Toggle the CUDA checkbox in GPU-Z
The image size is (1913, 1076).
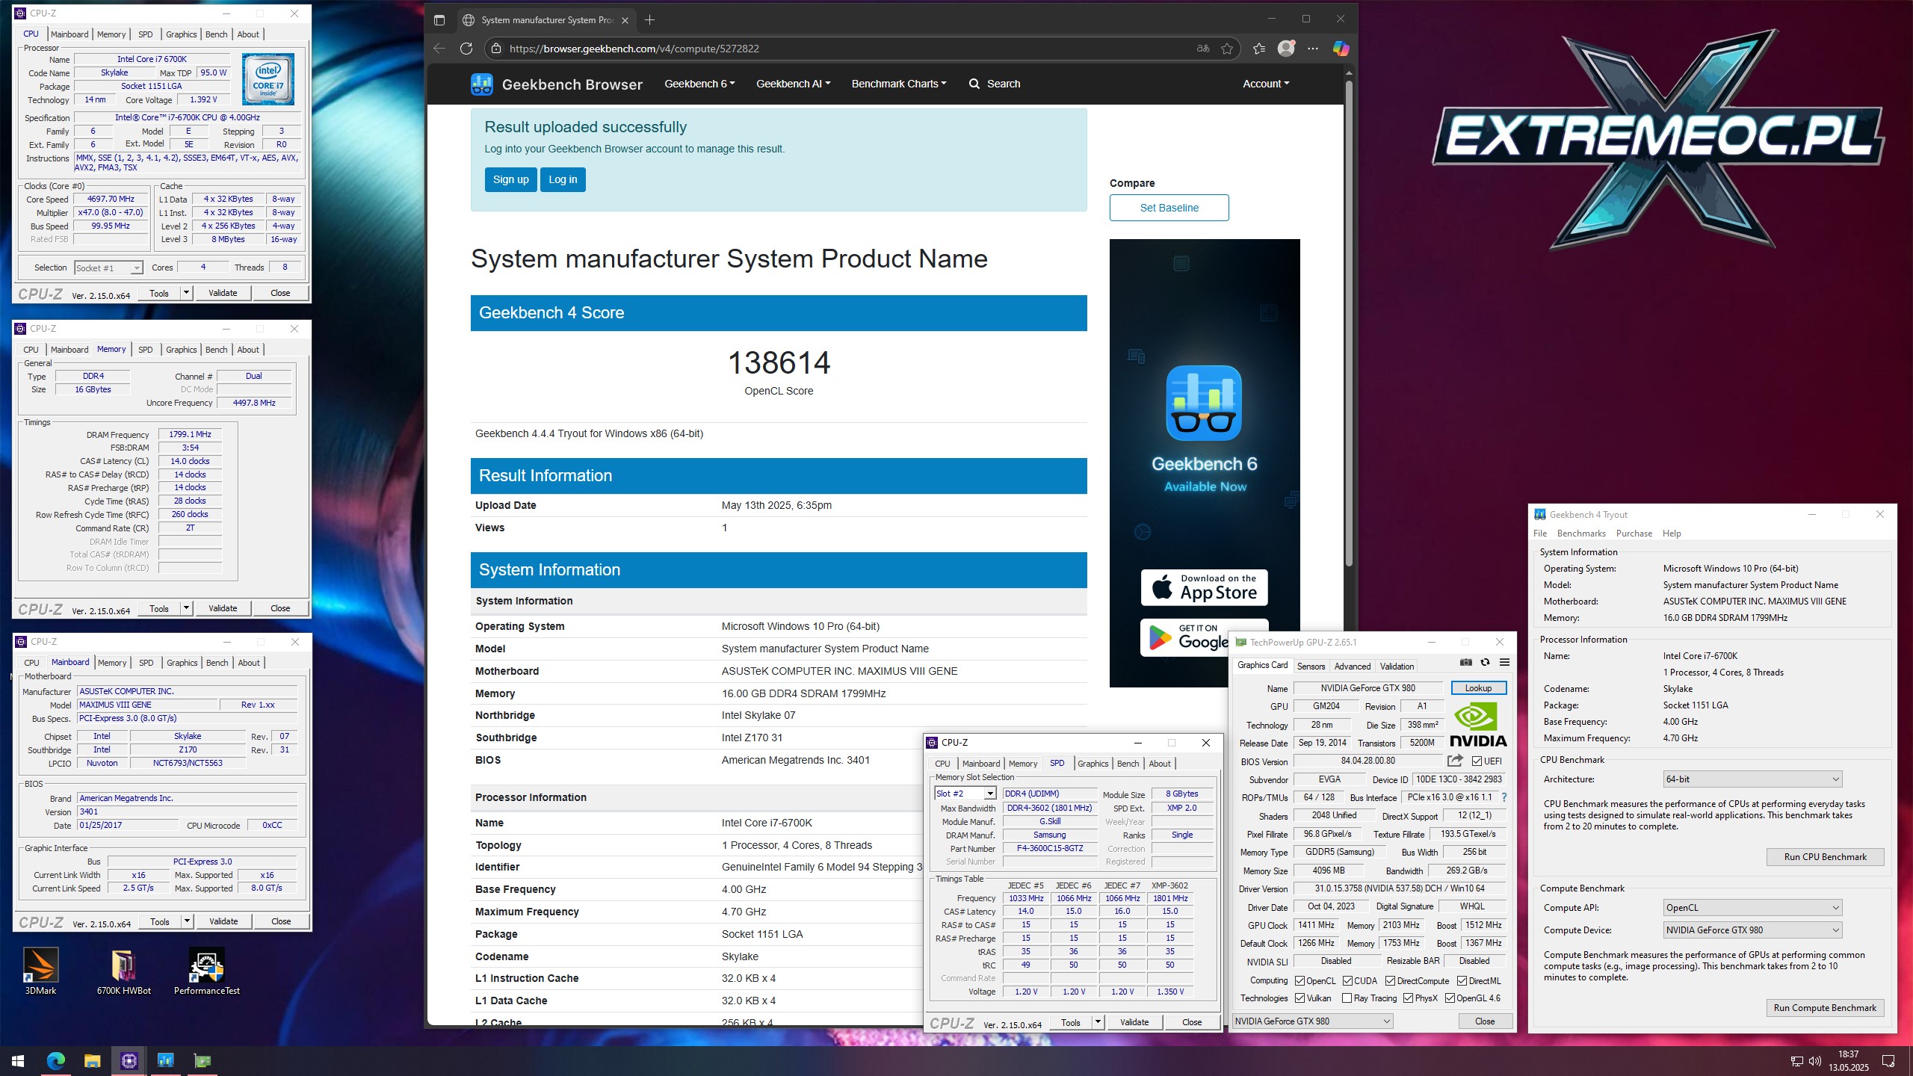pos(1347,980)
